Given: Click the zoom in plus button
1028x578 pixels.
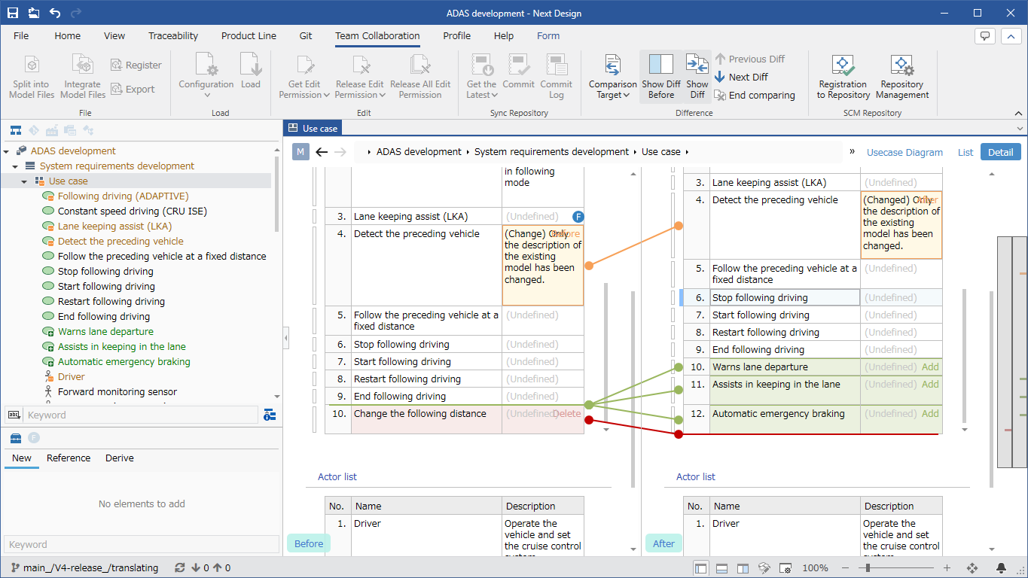Looking at the screenshot, I should pos(947,568).
